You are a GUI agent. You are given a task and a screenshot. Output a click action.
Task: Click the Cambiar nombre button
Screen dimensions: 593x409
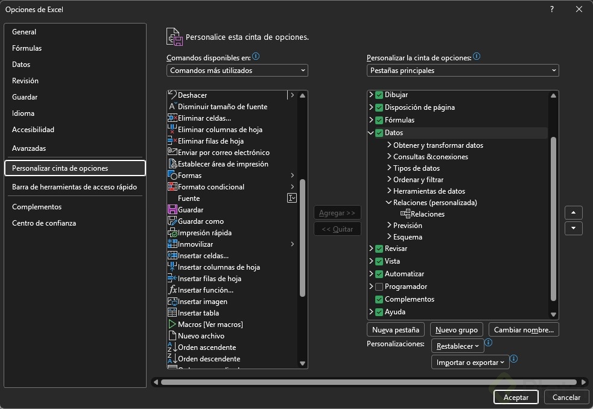click(x=524, y=329)
